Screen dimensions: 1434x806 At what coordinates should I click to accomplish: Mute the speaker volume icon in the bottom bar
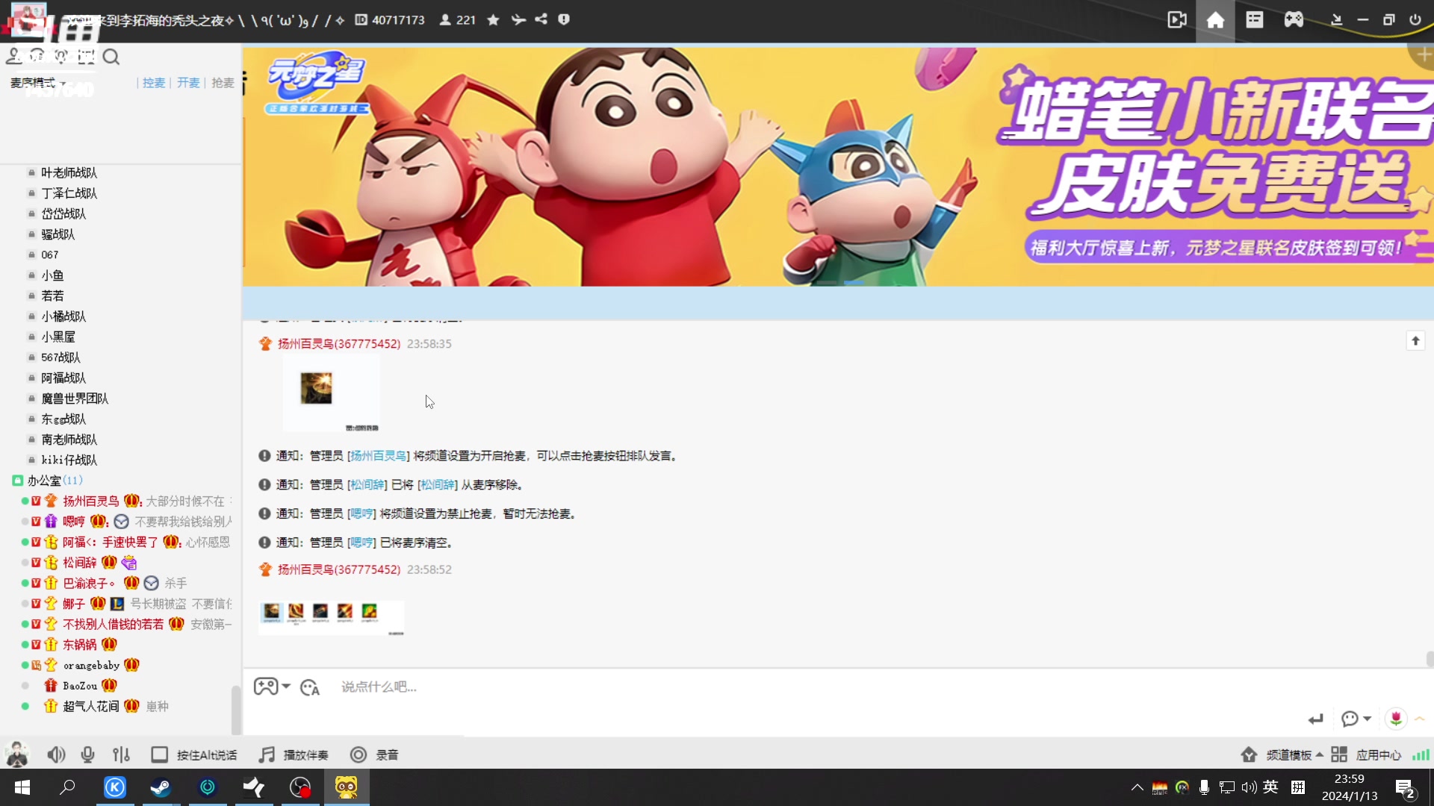(56, 755)
